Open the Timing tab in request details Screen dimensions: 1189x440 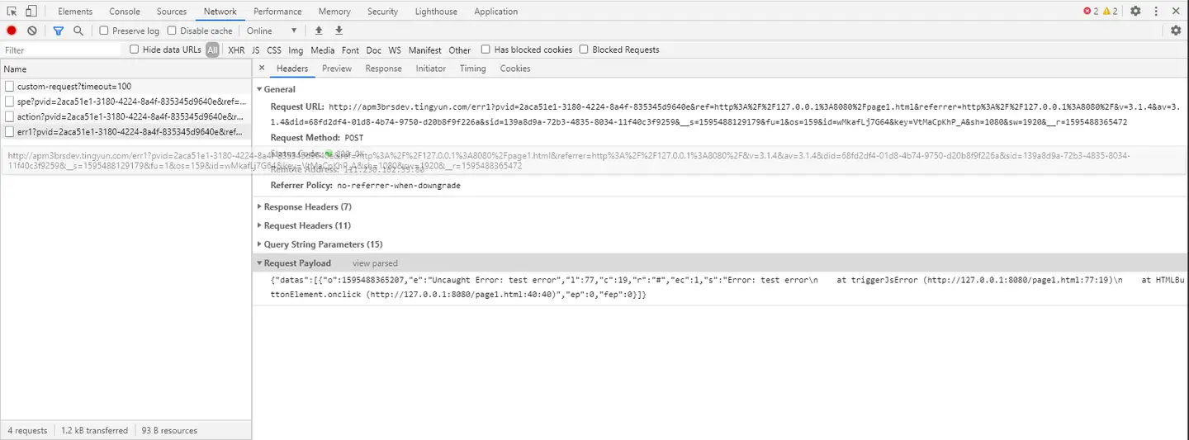tap(472, 69)
